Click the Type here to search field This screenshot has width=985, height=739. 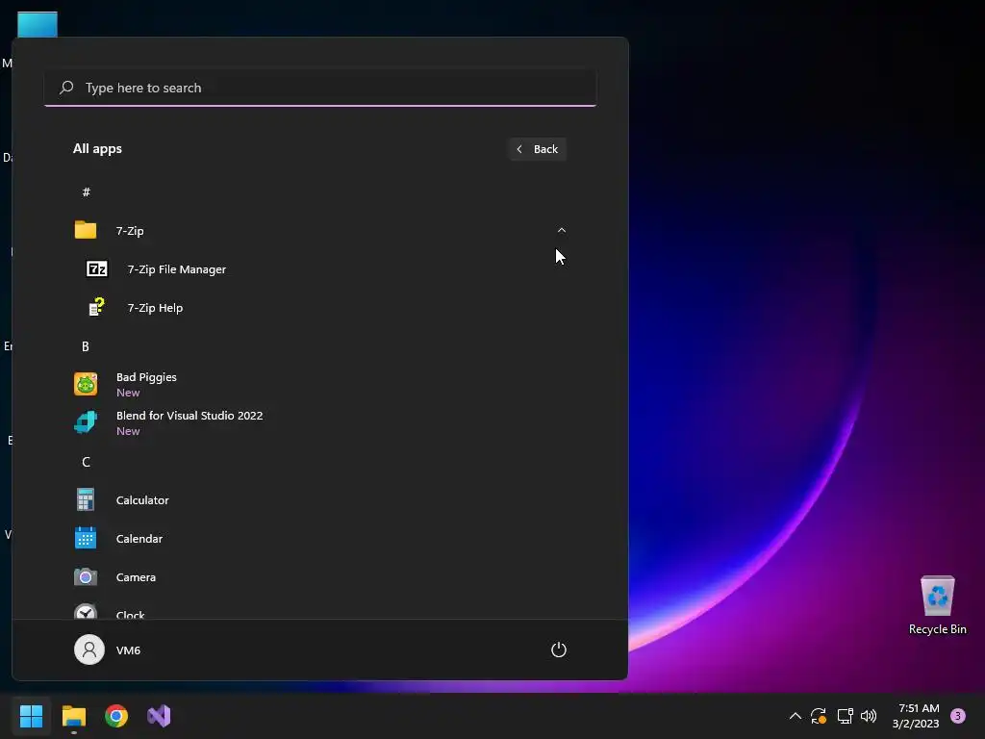(320, 88)
